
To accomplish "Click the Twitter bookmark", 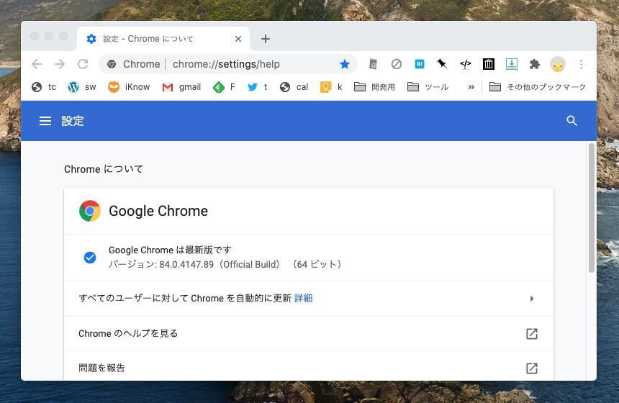I will click(258, 87).
